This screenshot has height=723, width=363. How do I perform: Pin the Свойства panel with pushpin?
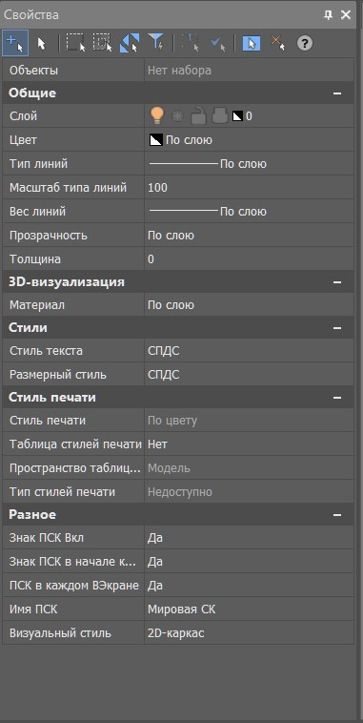tap(328, 15)
